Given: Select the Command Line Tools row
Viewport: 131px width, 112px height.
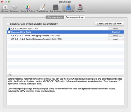Looking at the screenshot, I should [x=65, y=32].
